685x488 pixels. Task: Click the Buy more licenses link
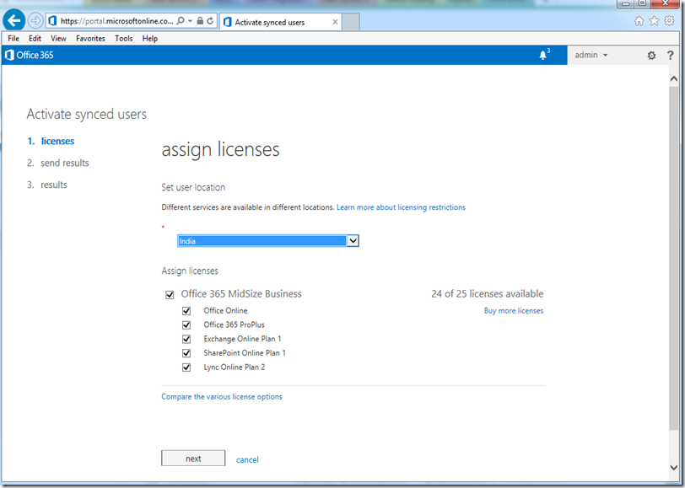coord(514,311)
